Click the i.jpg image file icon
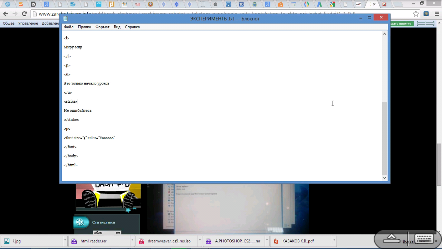This screenshot has width=442, height=249. [x=7, y=241]
